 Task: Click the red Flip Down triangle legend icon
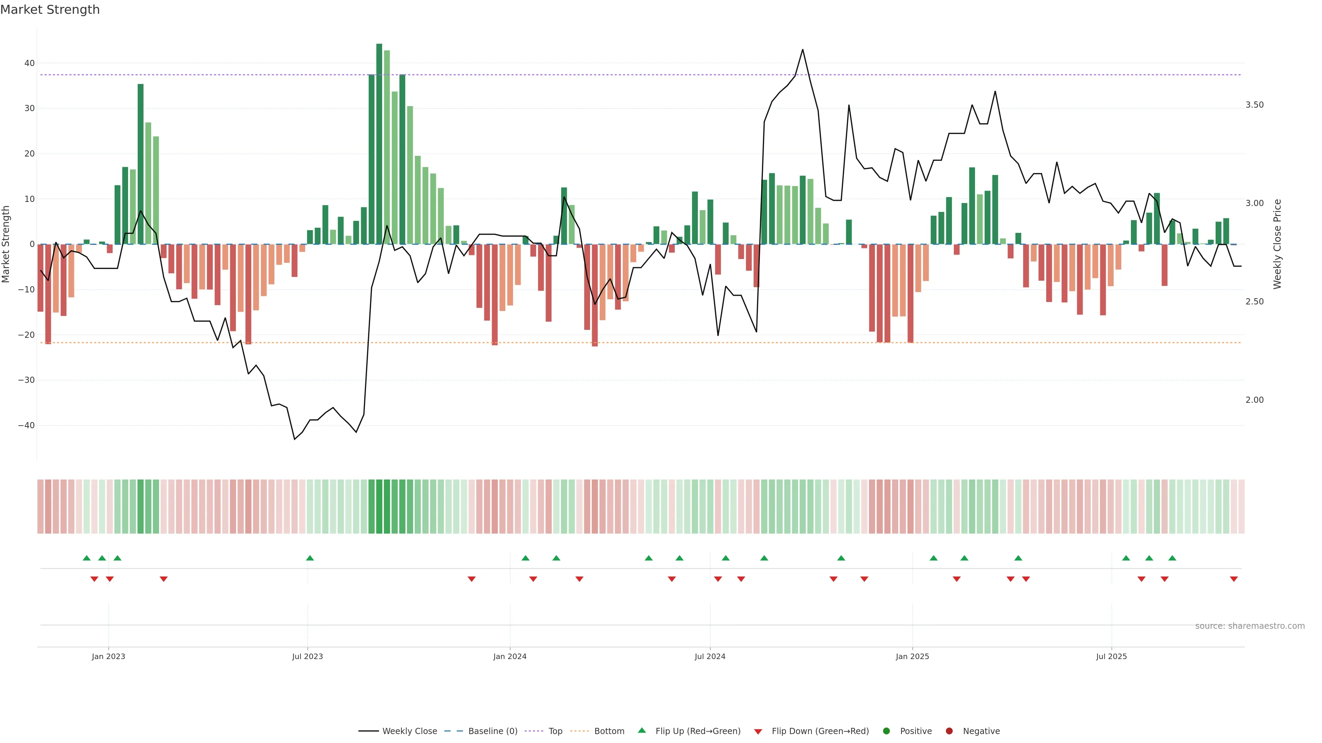[x=758, y=731]
